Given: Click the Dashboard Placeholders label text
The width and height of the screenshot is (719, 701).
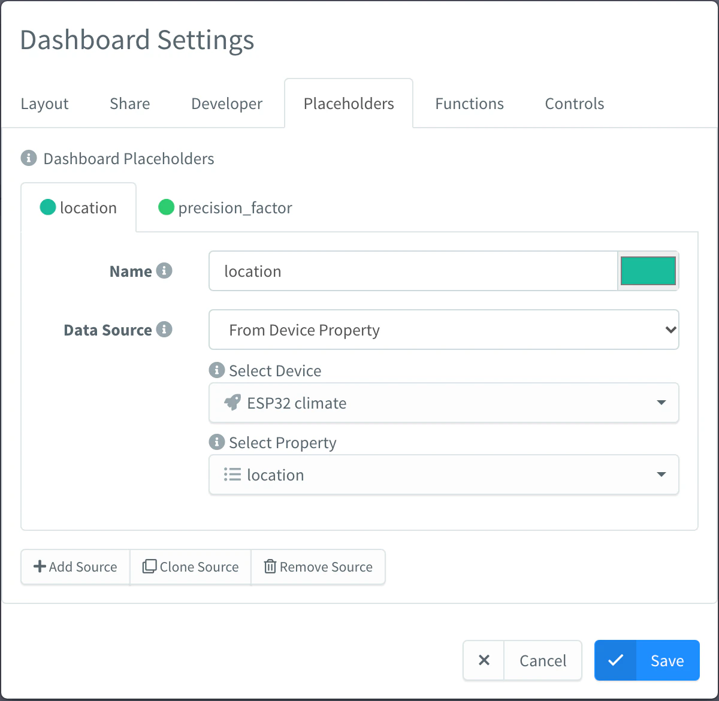Looking at the screenshot, I should 129,159.
